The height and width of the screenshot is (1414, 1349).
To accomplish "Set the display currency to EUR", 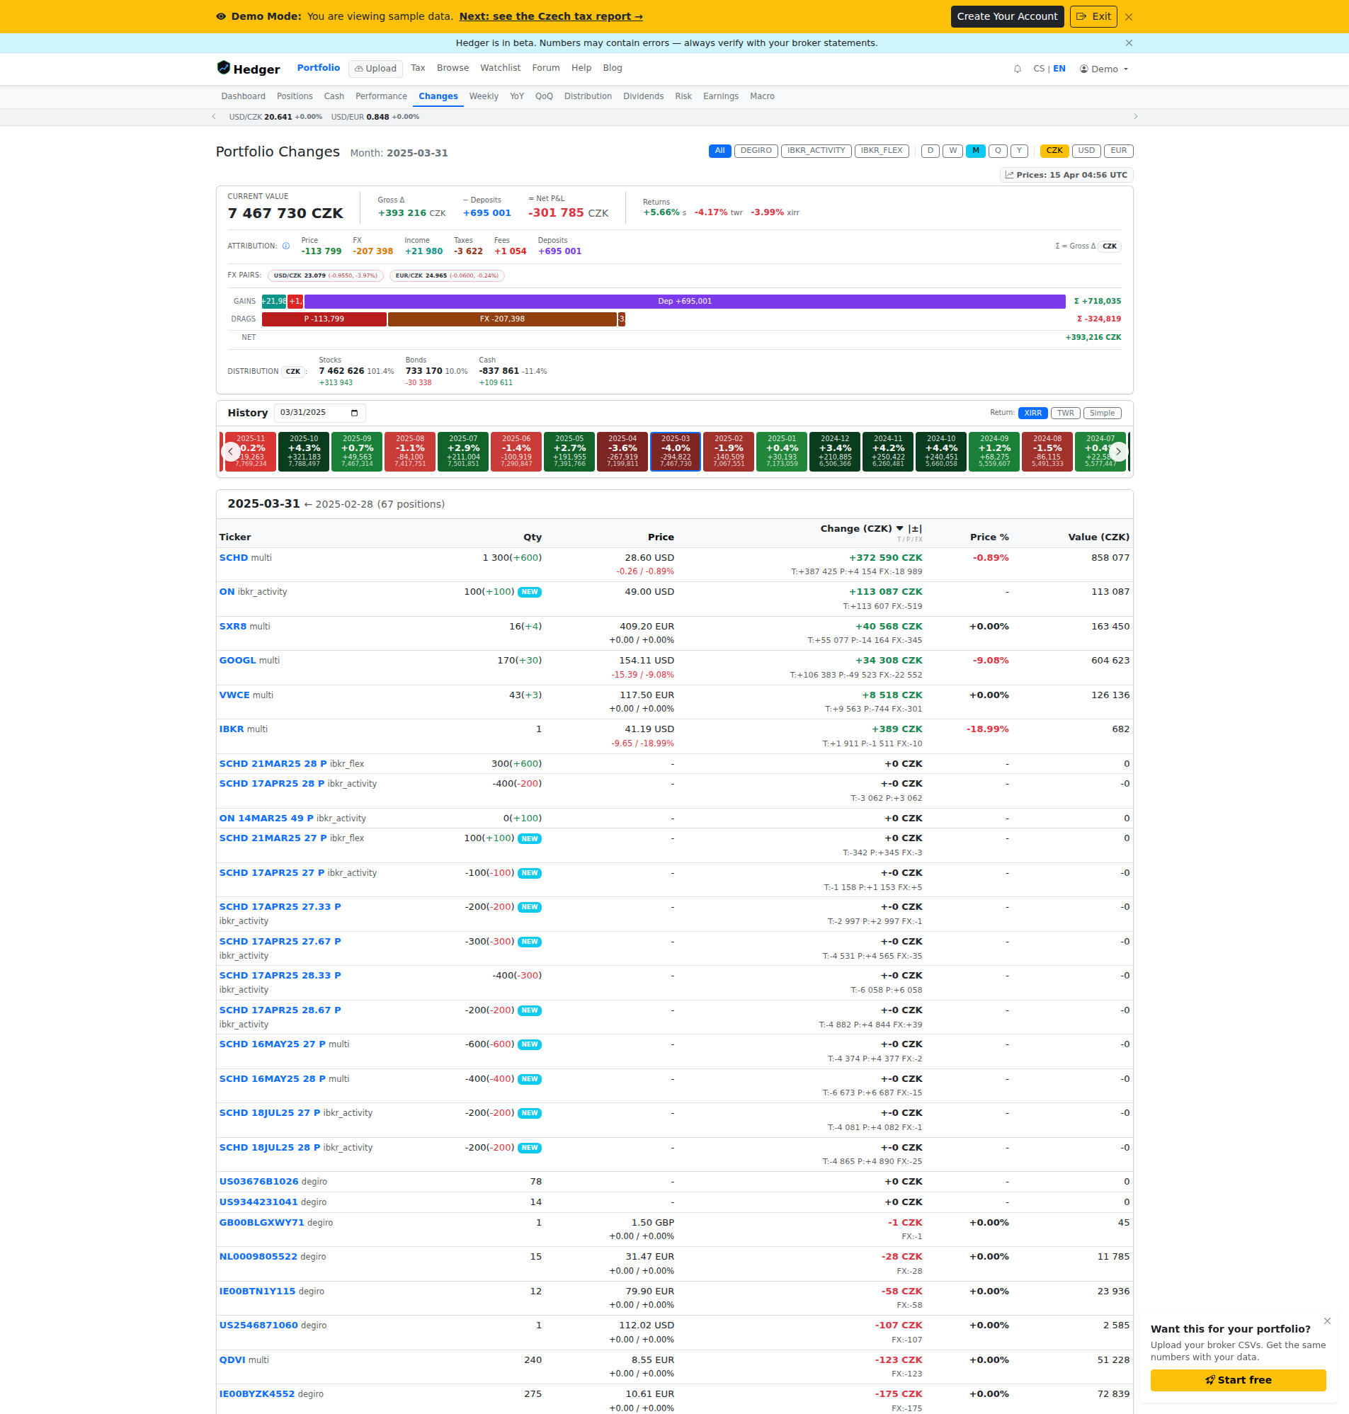I will click(x=1118, y=151).
